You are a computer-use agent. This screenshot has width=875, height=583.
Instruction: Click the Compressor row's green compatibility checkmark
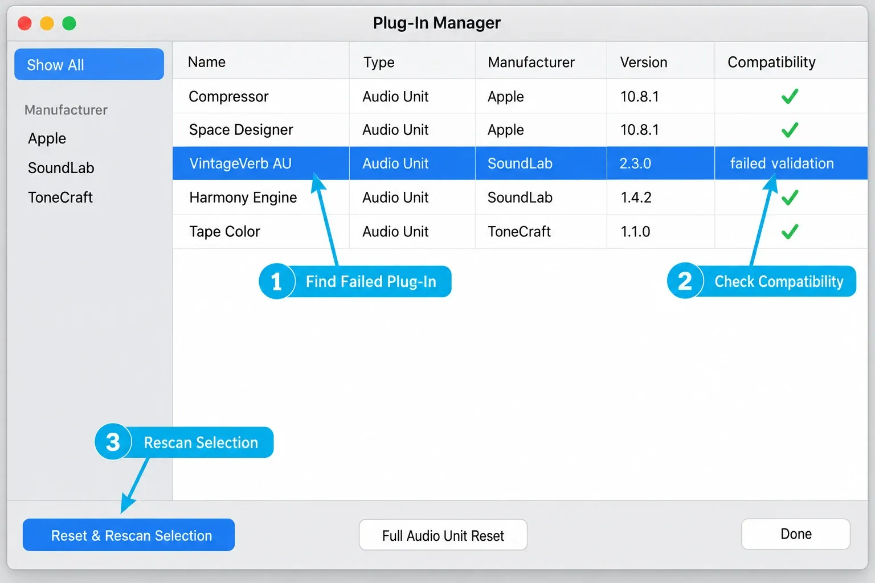point(790,96)
